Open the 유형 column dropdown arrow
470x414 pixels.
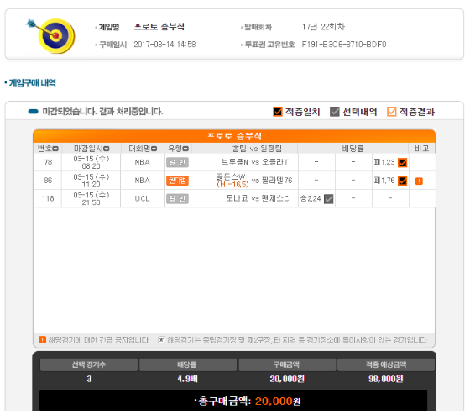(185, 149)
